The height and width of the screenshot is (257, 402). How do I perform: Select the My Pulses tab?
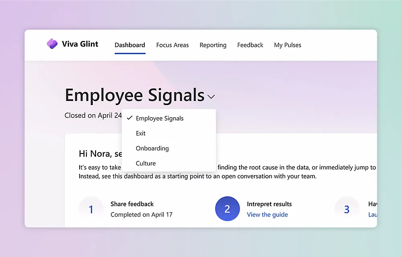click(x=287, y=45)
